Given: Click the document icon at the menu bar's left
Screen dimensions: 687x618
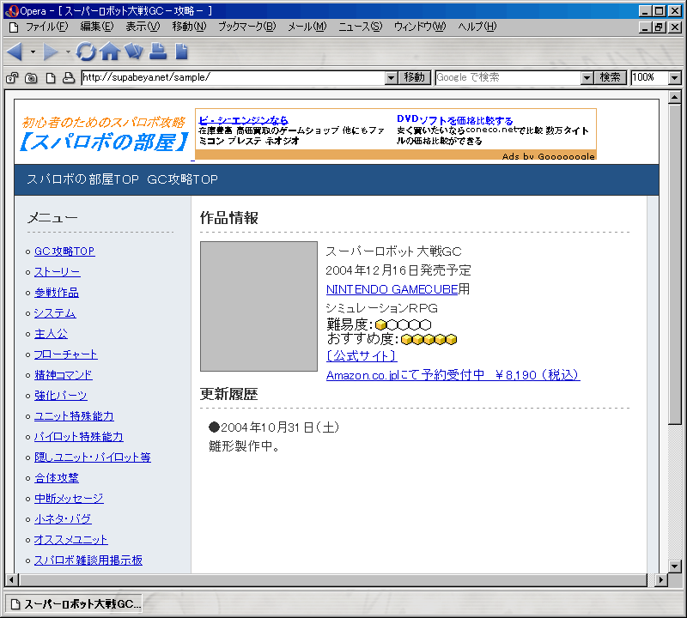Looking at the screenshot, I should tap(14, 27).
